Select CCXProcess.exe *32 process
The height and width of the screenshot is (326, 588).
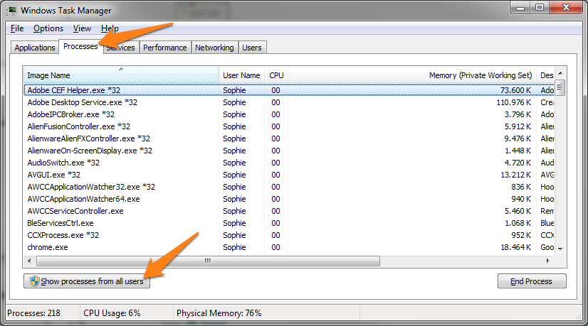290,235
